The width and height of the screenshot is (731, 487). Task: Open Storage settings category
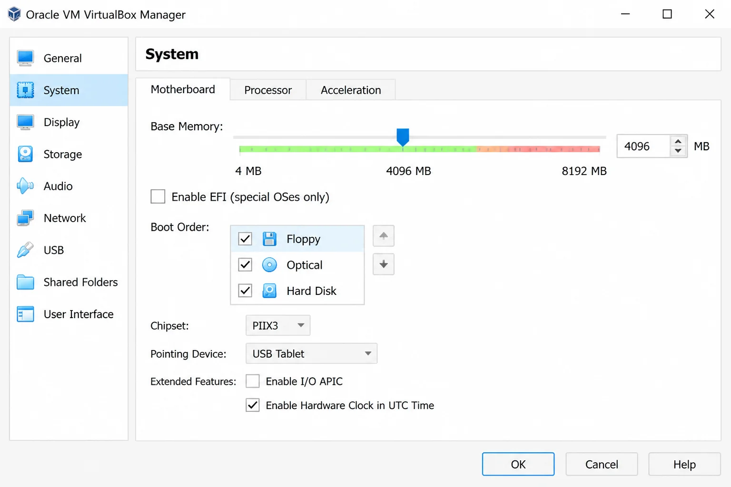click(x=69, y=154)
